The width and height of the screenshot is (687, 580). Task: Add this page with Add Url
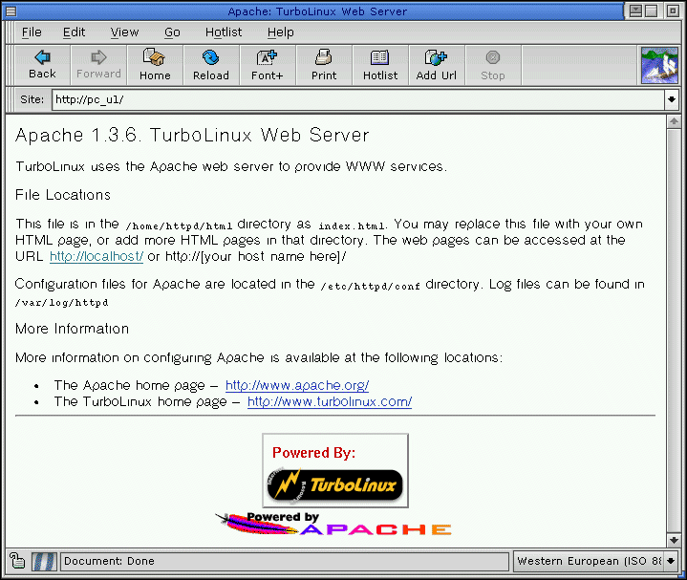[x=437, y=65]
